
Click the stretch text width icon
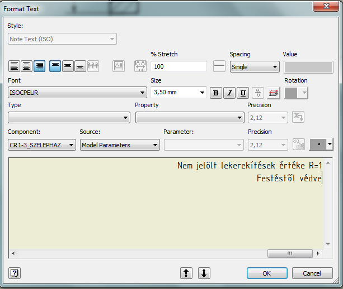[140, 66]
